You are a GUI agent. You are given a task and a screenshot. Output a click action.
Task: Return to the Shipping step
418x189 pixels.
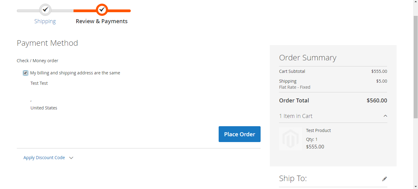45,21
